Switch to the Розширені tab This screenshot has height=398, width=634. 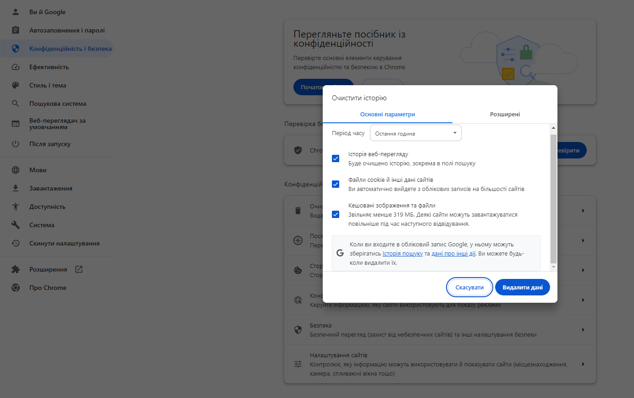tap(505, 114)
